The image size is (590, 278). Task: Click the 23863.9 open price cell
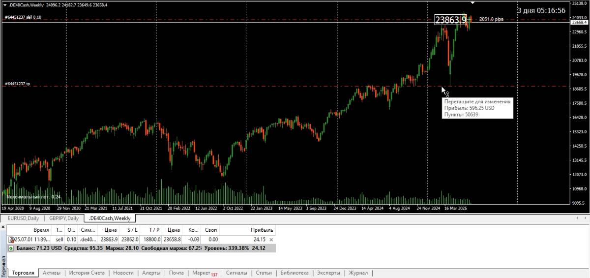109,240
